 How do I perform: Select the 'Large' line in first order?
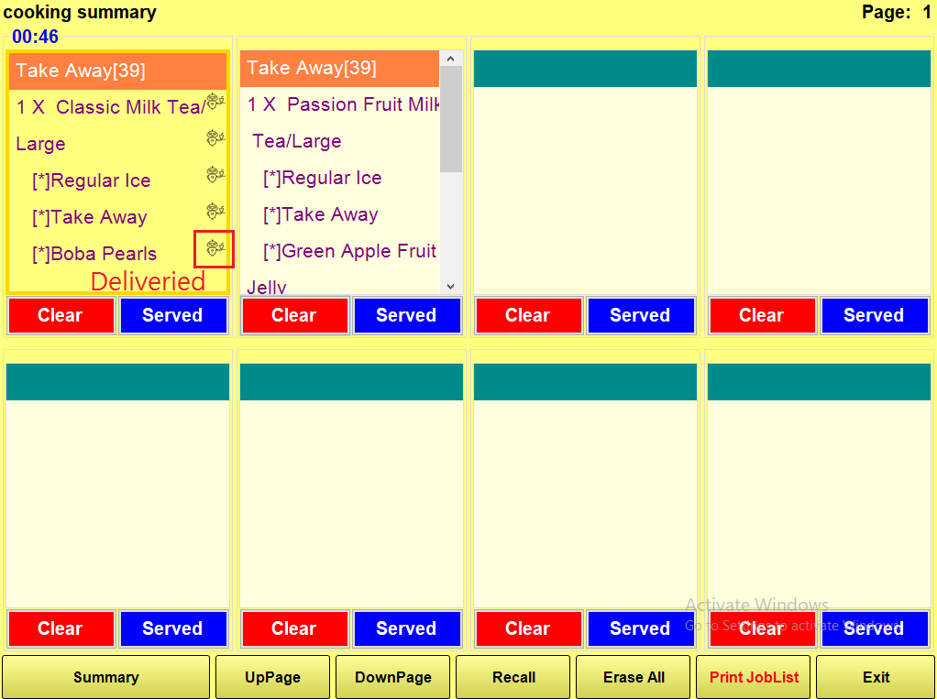pyautogui.click(x=40, y=144)
